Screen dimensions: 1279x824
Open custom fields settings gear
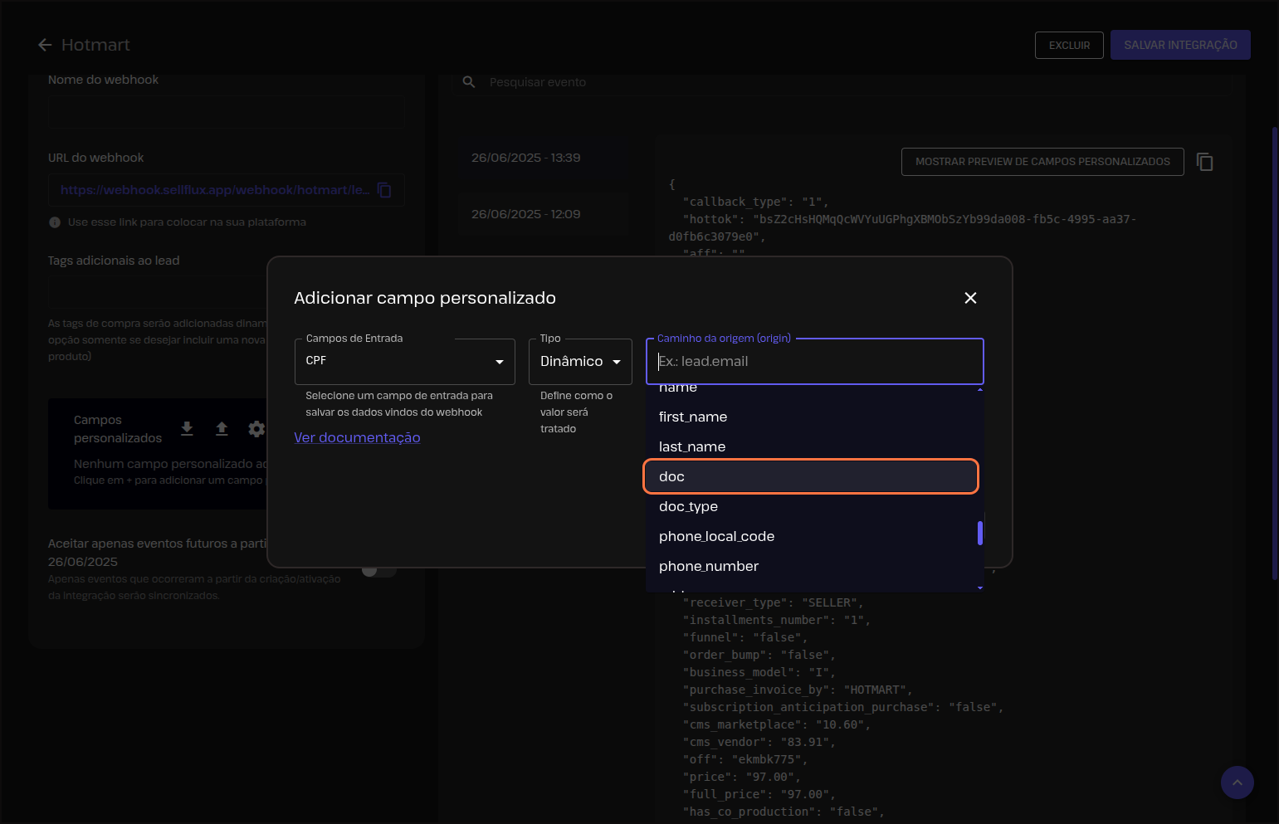coord(256,428)
